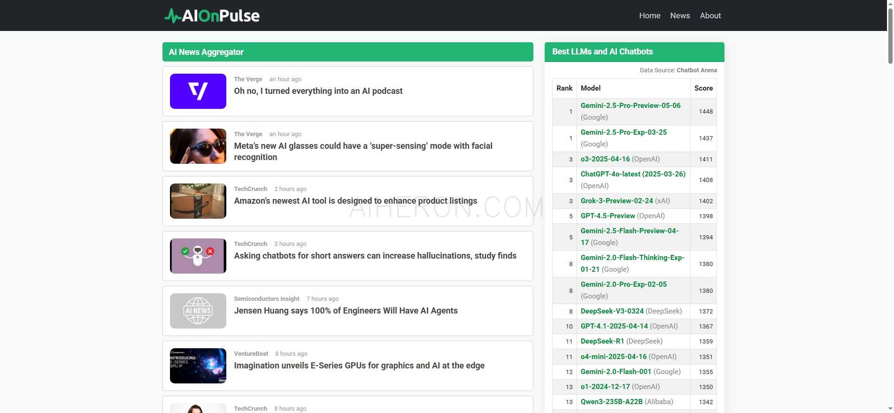Click the 1437 score cell
This screenshot has height=413, width=894.
point(703,138)
